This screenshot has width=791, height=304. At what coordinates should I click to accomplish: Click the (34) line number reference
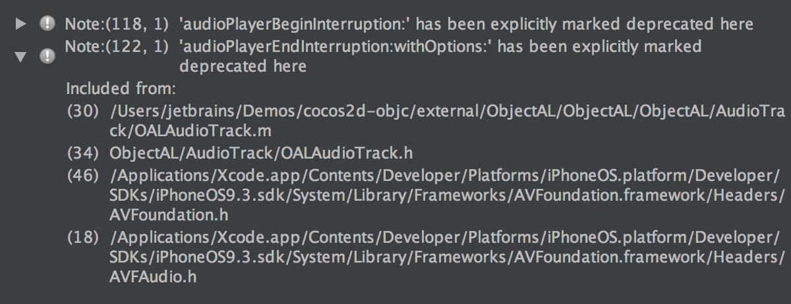[83, 153]
